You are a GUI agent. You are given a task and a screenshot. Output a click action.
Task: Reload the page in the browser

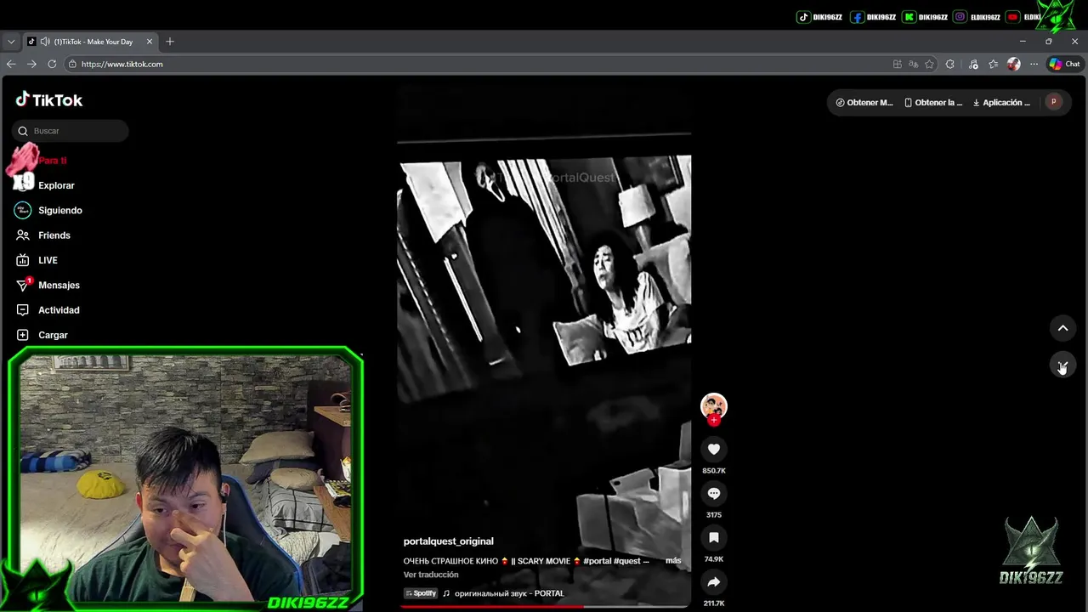pos(52,64)
